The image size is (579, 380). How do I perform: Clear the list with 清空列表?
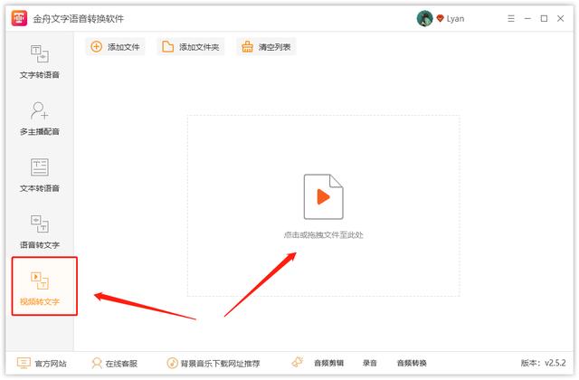pyautogui.click(x=266, y=47)
